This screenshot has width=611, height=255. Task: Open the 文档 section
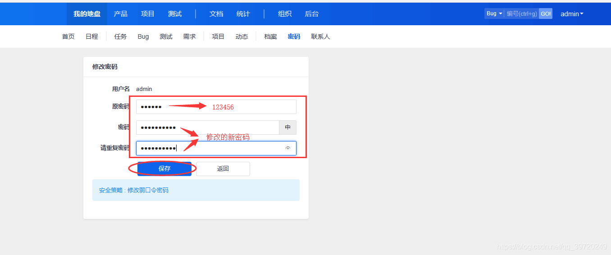click(x=216, y=14)
